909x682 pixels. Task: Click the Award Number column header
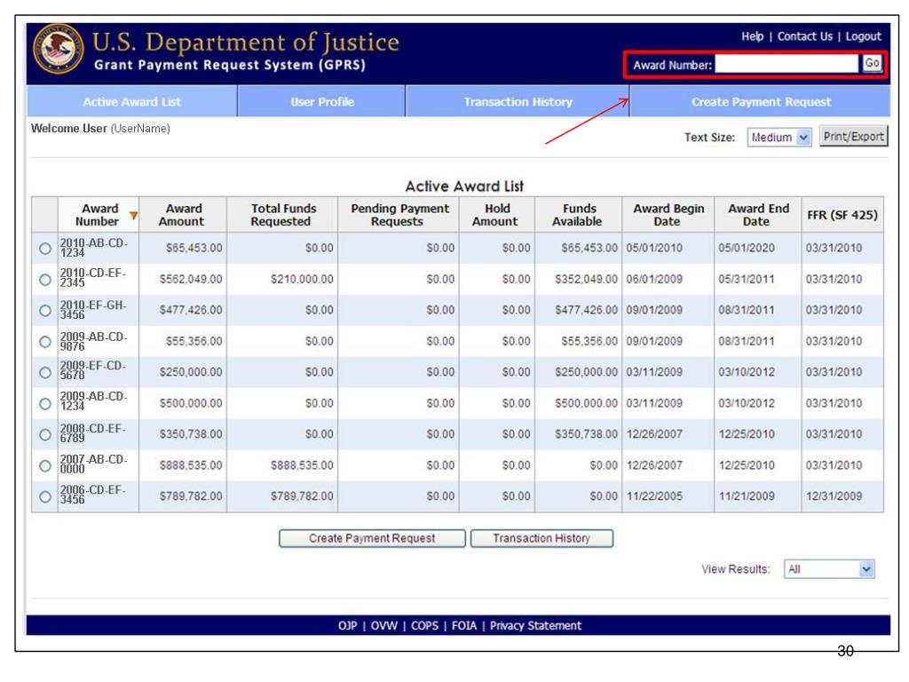[x=98, y=215]
